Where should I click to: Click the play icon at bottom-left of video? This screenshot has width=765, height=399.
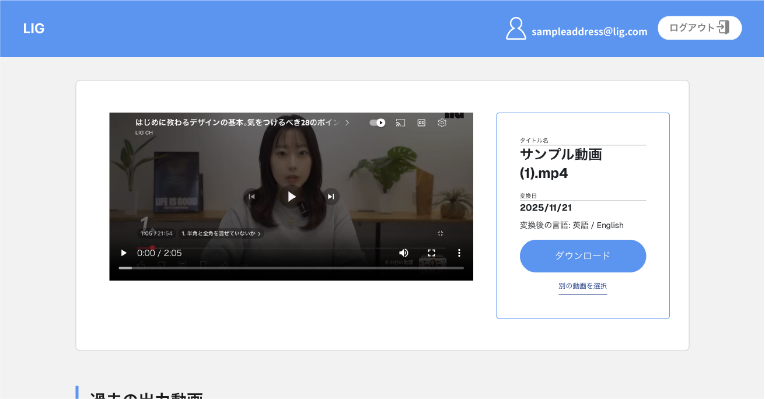(x=124, y=253)
